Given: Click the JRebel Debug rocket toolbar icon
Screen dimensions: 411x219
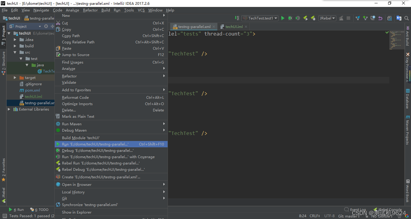Looking at the screenshot, I should (313, 18).
